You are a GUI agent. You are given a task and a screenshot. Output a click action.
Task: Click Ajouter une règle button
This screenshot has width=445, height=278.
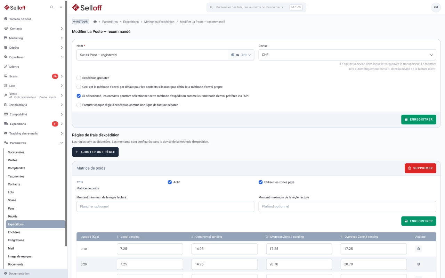coord(95,152)
